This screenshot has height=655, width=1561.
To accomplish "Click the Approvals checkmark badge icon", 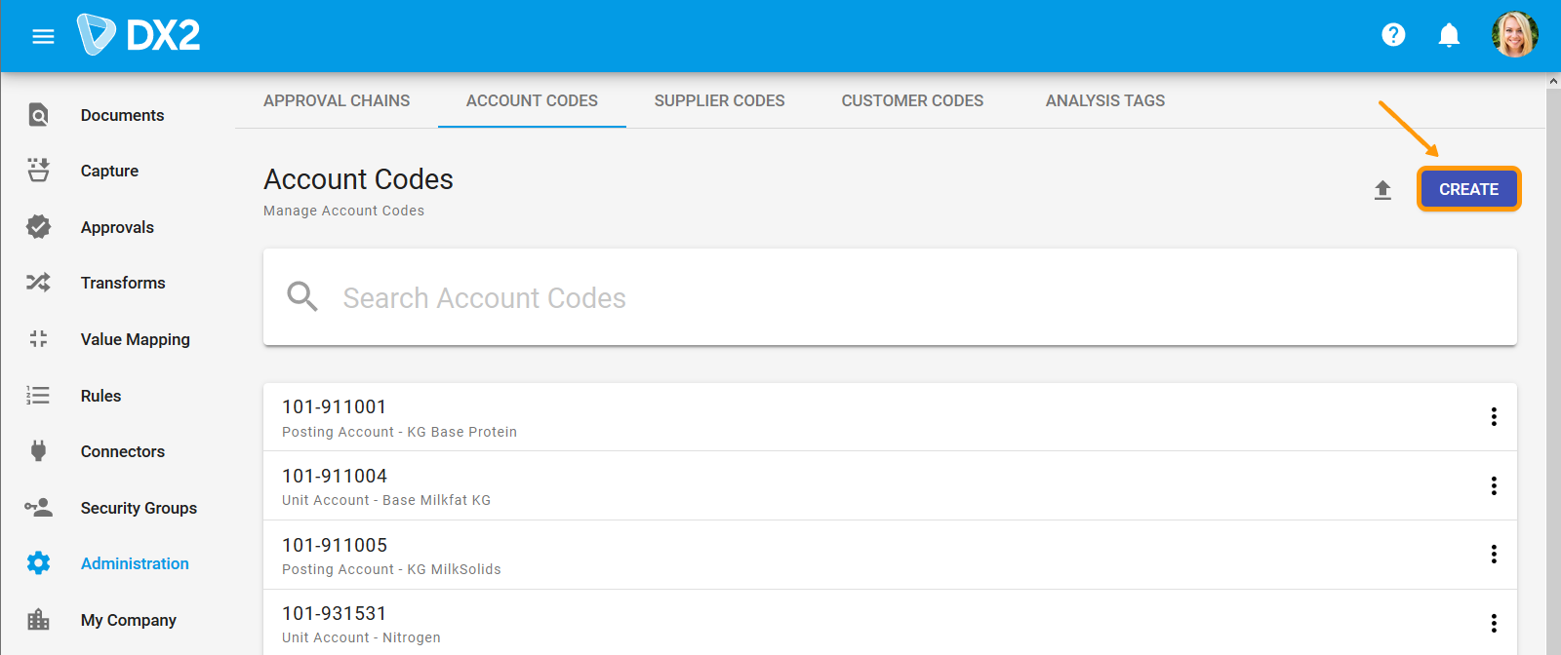I will point(38,227).
